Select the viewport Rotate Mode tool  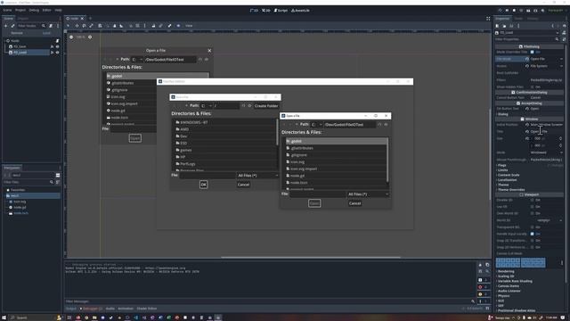[84, 26]
